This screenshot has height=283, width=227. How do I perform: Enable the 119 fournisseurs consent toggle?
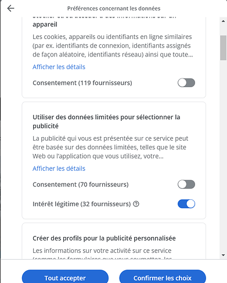186,83
